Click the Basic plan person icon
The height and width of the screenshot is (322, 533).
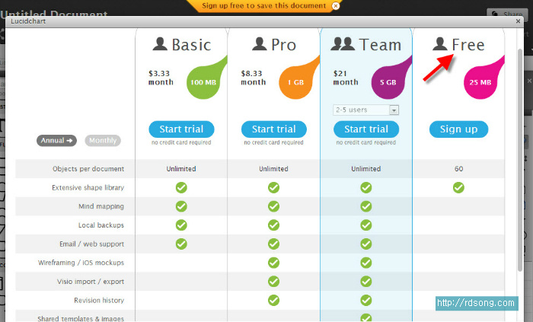point(159,44)
